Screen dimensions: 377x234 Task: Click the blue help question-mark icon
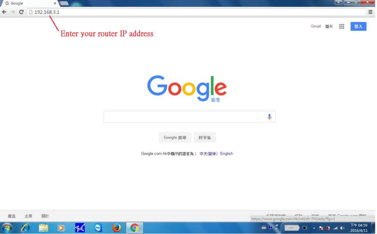pyautogui.click(x=270, y=228)
